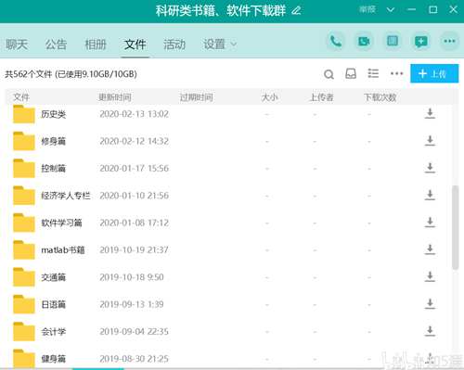Click the vertical file list scrollbar
The height and width of the screenshot is (370, 464).
click(x=455, y=227)
